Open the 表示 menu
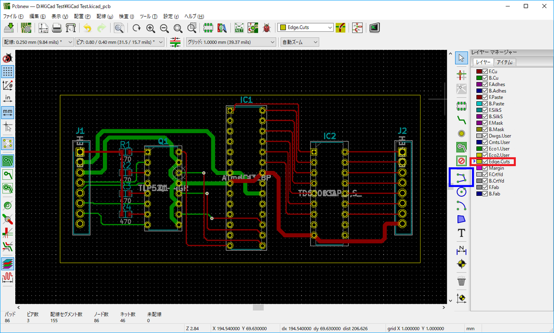The height and width of the screenshot is (333, 554). pos(60,16)
